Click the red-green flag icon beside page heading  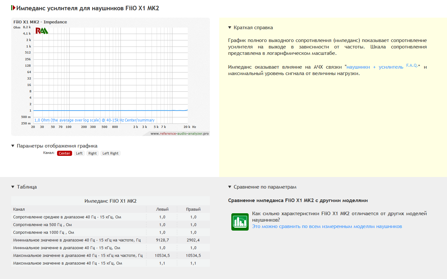click(x=13, y=8)
